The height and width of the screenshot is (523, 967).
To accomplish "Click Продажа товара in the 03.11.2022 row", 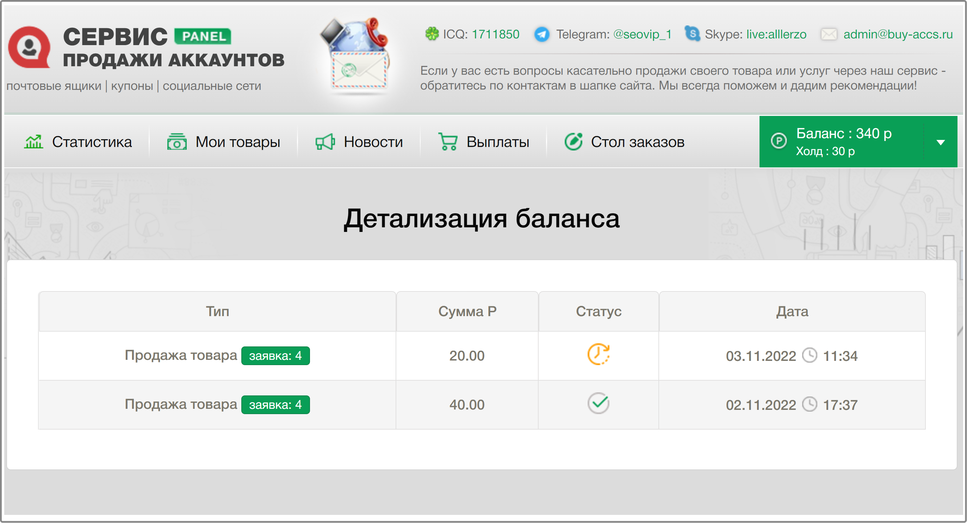I will (x=181, y=355).
